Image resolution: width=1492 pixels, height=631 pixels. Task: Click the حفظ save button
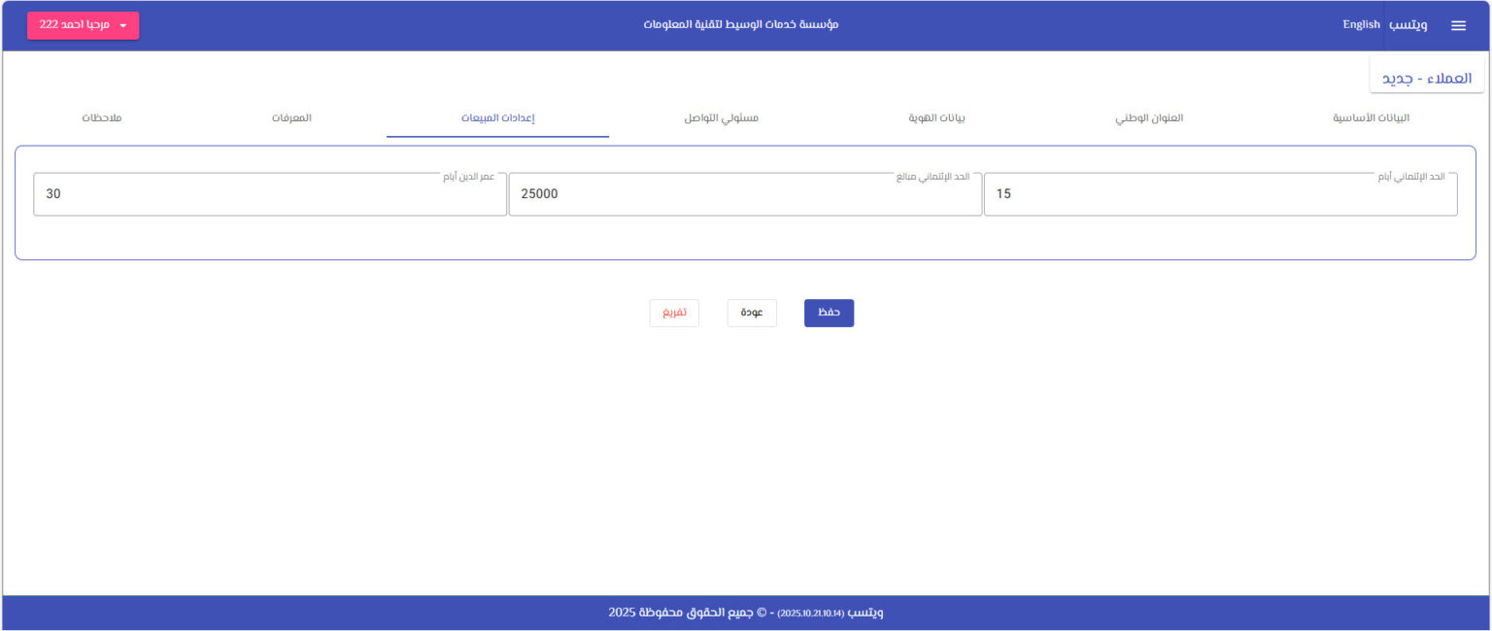829,313
